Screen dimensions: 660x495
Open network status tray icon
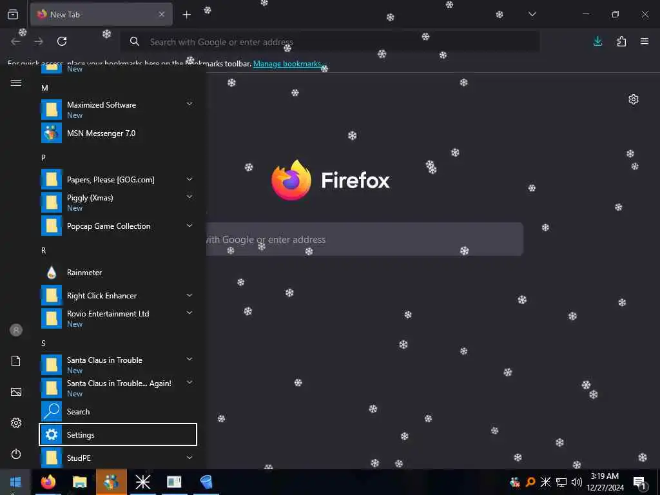pyautogui.click(x=561, y=482)
